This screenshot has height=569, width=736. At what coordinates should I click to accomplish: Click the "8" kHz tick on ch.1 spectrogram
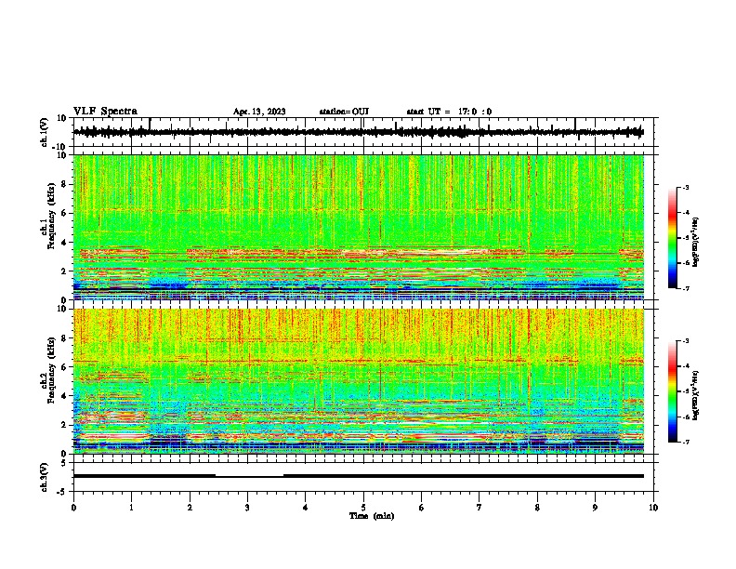(x=64, y=184)
